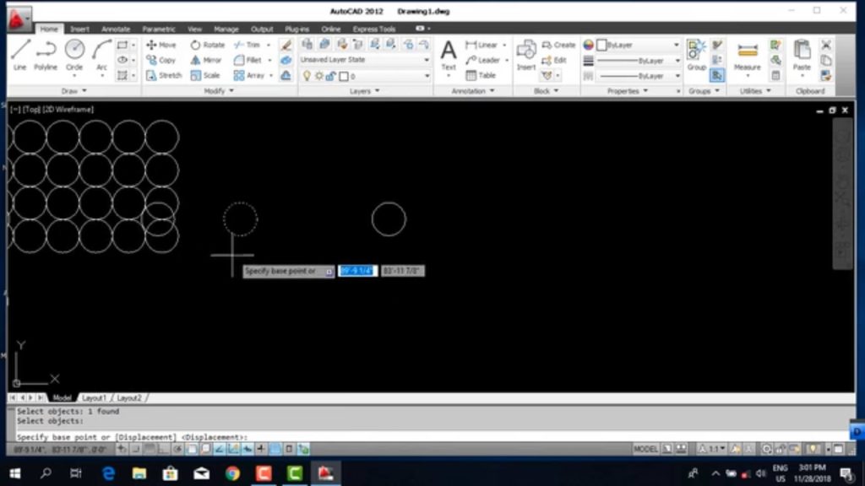This screenshot has height=486, width=865.
Task: Activate the Move command
Action: click(x=161, y=45)
